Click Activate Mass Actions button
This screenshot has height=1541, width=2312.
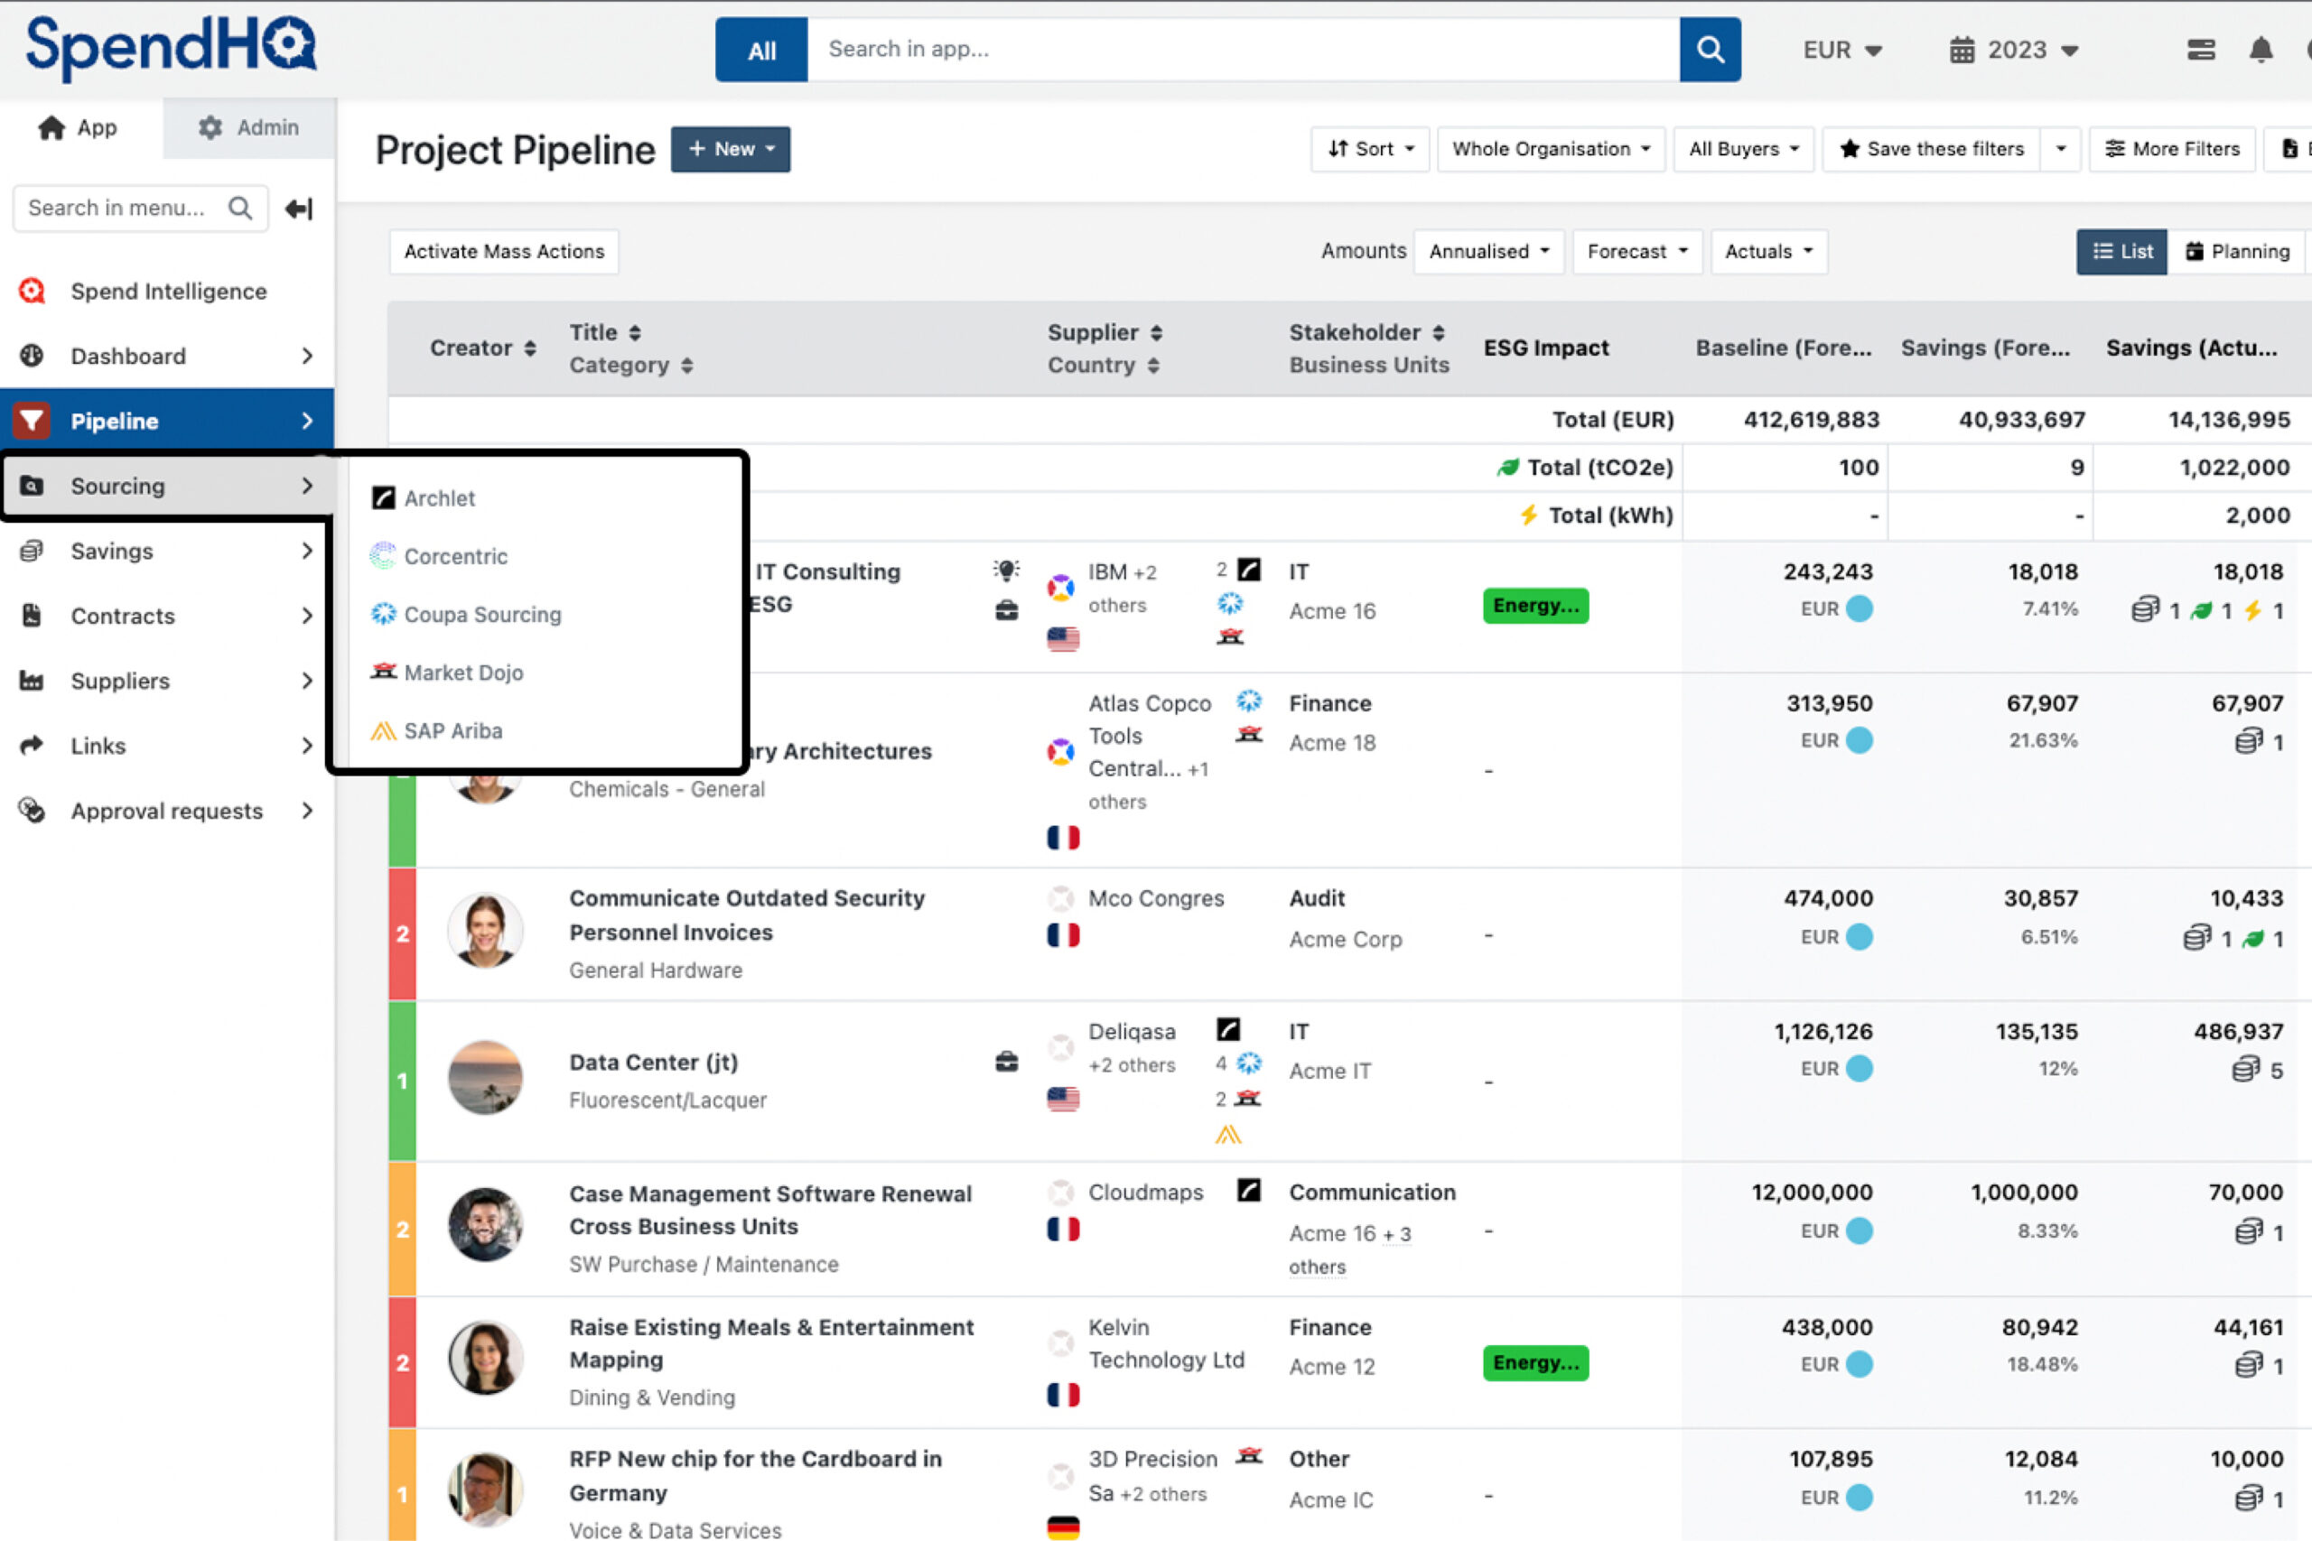click(x=503, y=252)
